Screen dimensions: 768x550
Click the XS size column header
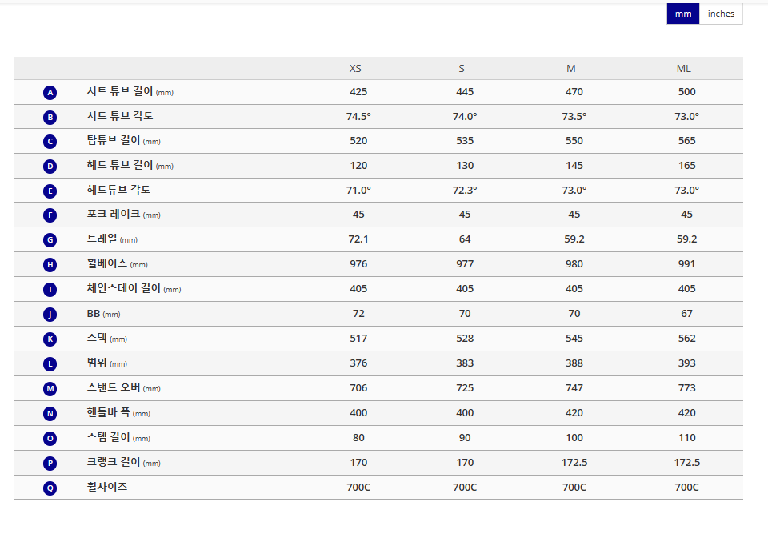pos(355,69)
